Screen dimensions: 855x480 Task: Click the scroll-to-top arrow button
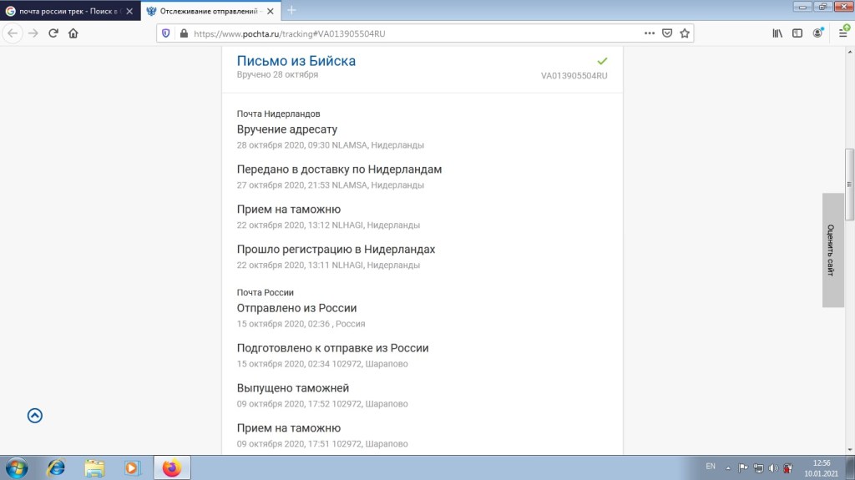[x=35, y=416]
